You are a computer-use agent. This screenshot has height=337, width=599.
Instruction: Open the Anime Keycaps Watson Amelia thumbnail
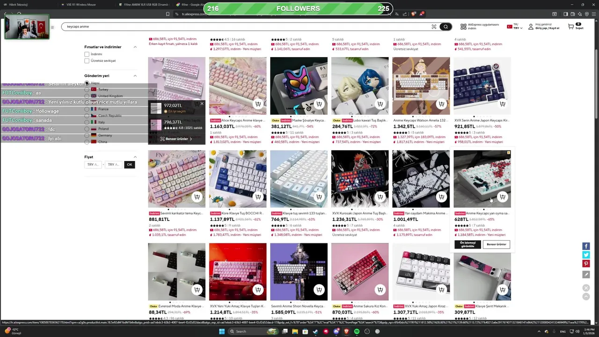tap(421, 86)
